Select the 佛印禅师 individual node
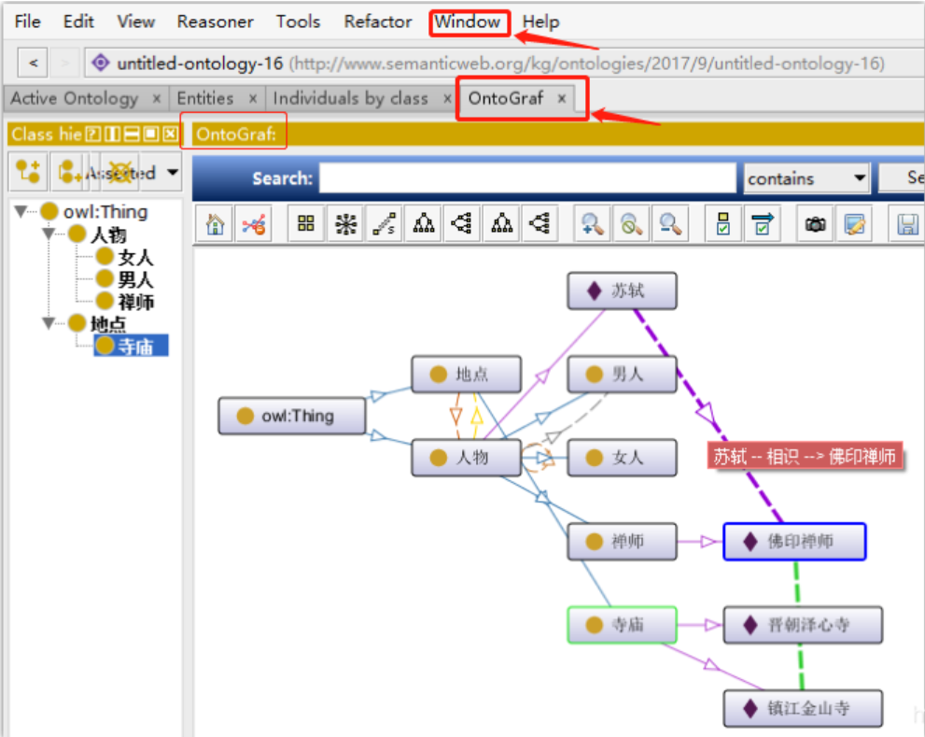This screenshot has width=925, height=737. pyautogui.click(x=794, y=541)
